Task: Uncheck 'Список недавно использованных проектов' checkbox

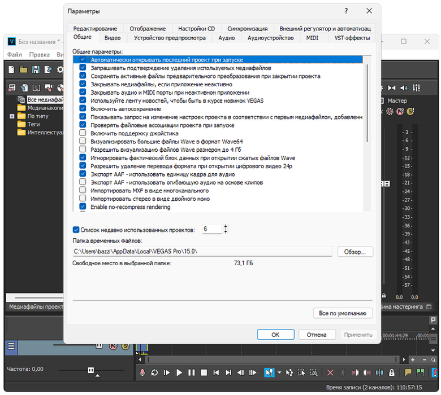Action: 76,230
